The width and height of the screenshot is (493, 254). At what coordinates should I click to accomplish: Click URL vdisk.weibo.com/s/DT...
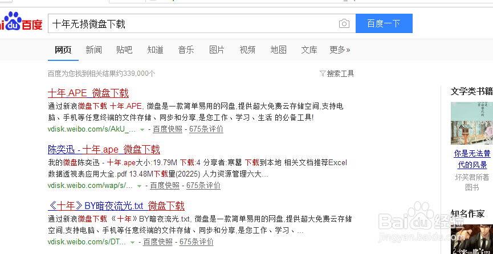tap(87, 241)
